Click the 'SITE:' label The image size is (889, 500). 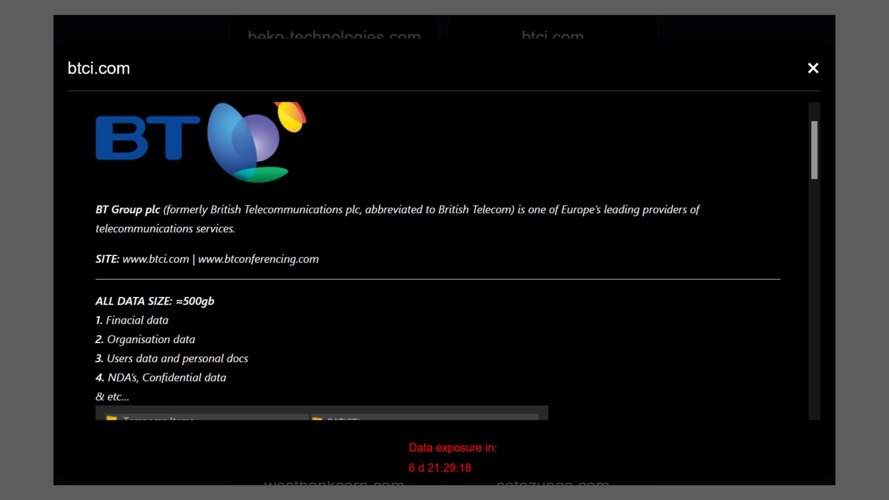click(x=107, y=259)
